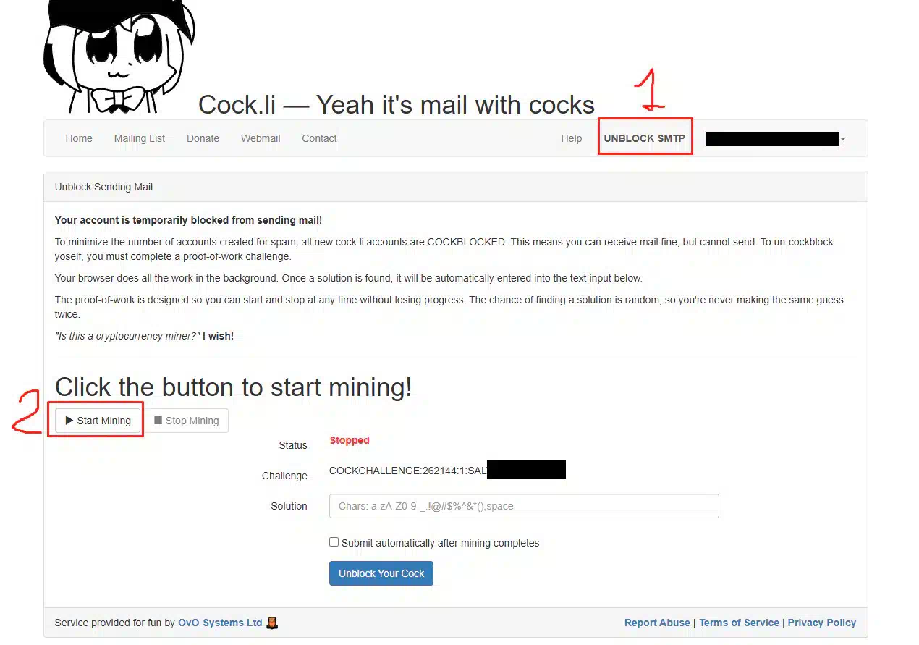Open the Donate page
This screenshot has height=645, width=919.
(x=203, y=138)
